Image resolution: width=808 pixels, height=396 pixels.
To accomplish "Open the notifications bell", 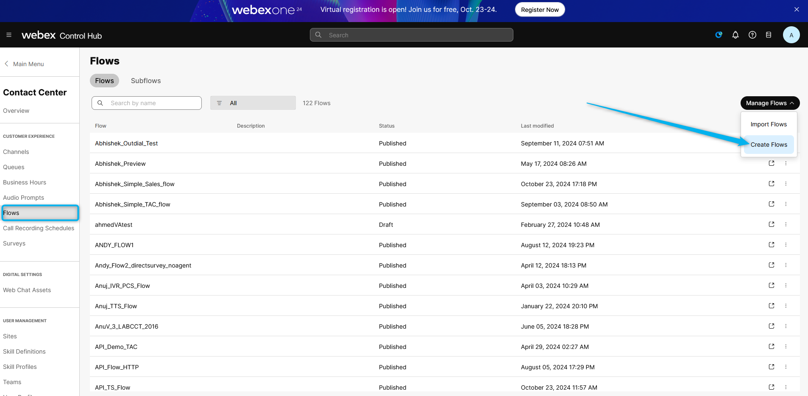I will click(x=736, y=35).
